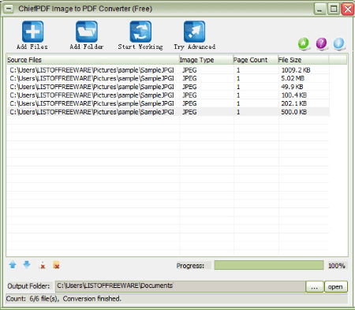Browse output folder with the ... button

click(315, 286)
